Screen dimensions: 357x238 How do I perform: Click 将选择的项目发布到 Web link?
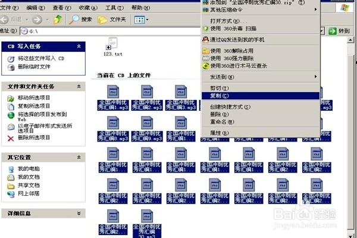coord(42,116)
